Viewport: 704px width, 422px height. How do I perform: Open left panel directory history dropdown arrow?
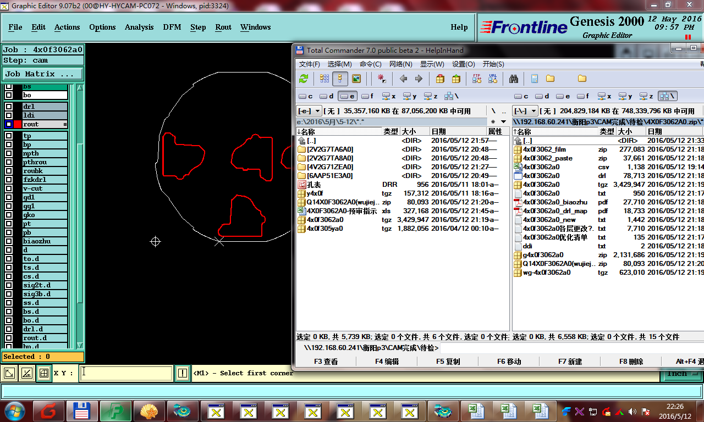(x=504, y=122)
